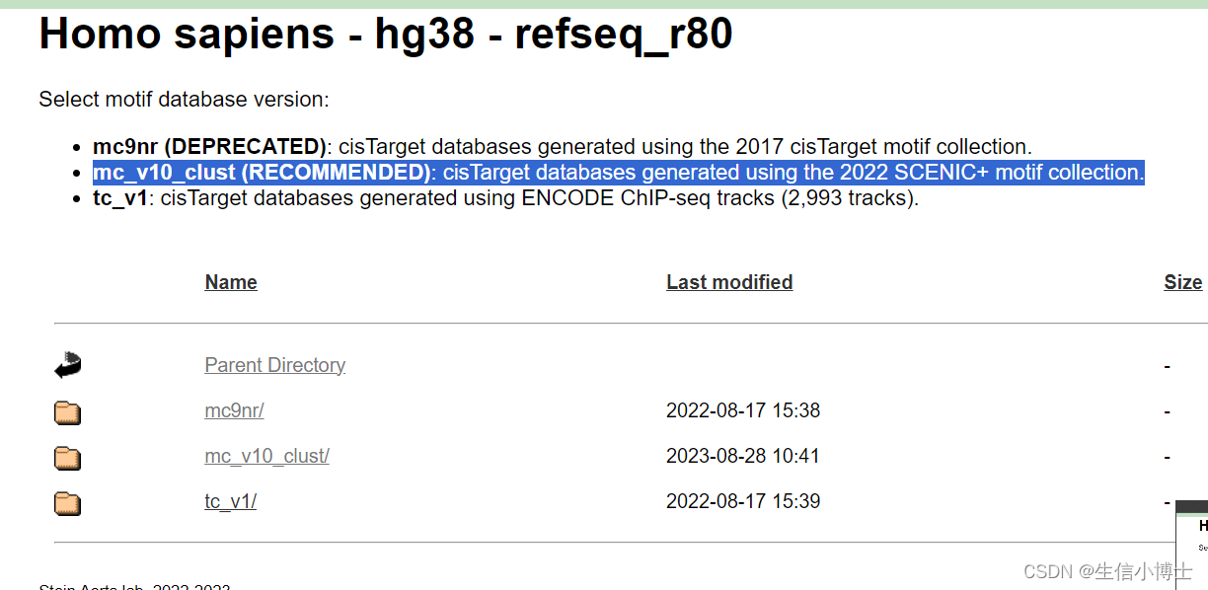Click the mc9nr DEPRECATED bullet entry

[x=562, y=146]
